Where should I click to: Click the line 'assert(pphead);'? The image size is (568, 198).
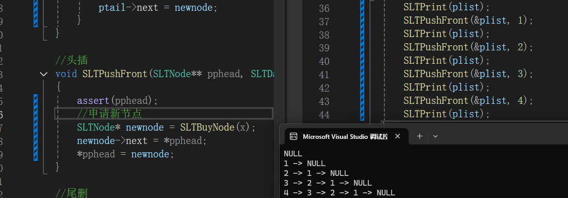[118, 100]
